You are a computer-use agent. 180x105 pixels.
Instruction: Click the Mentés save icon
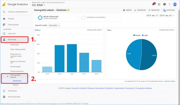124,10
